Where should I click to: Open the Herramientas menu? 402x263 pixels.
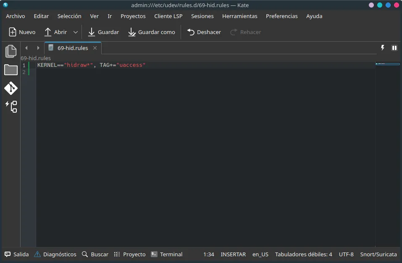point(240,16)
